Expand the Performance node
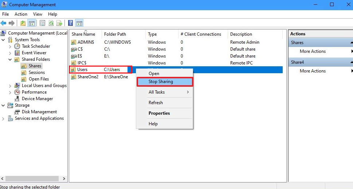The width and height of the screenshot is (353, 189). point(10,92)
